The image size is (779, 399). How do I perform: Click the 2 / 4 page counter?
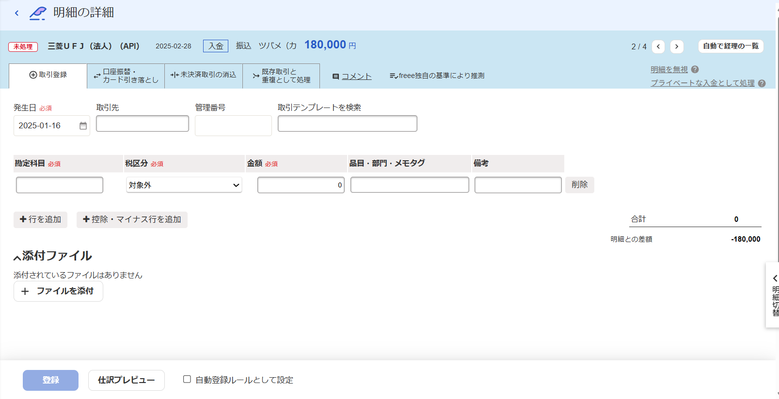click(x=638, y=46)
